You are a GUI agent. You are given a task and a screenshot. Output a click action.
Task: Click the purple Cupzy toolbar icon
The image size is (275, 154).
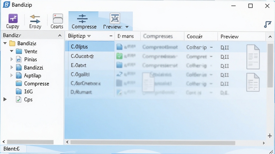(13, 18)
